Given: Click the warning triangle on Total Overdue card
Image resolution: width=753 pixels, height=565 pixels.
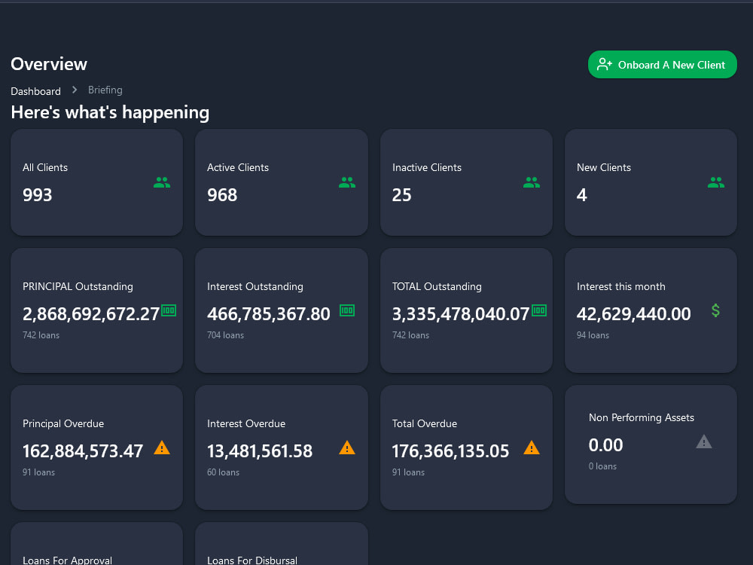Looking at the screenshot, I should pyautogui.click(x=532, y=447).
